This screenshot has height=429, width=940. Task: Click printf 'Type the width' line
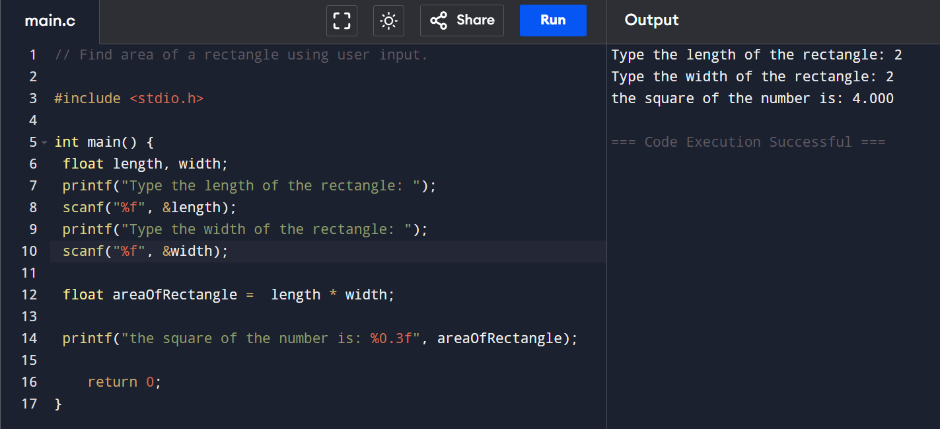coord(246,229)
